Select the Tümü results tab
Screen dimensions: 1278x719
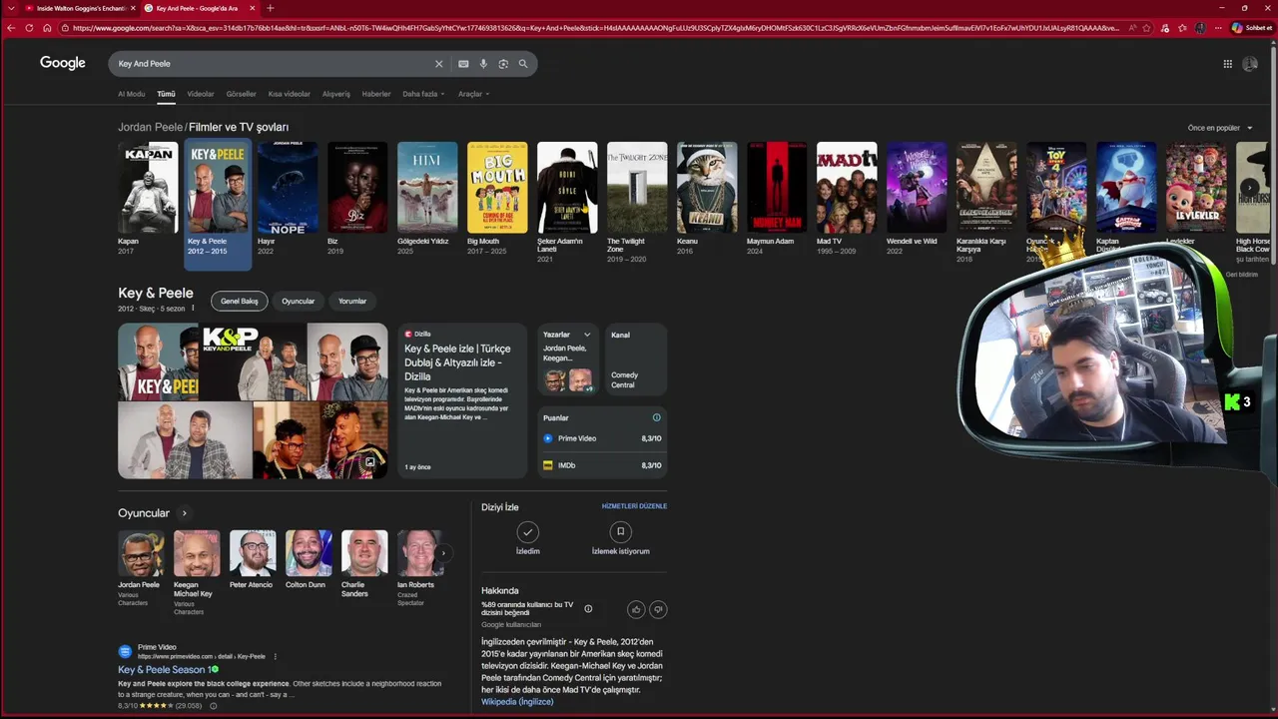[x=166, y=94]
